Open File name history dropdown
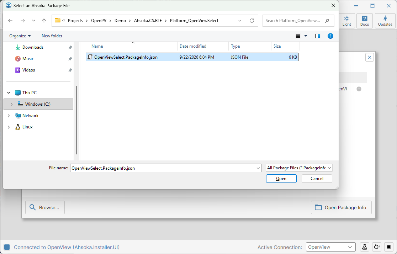 [x=258, y=168]
